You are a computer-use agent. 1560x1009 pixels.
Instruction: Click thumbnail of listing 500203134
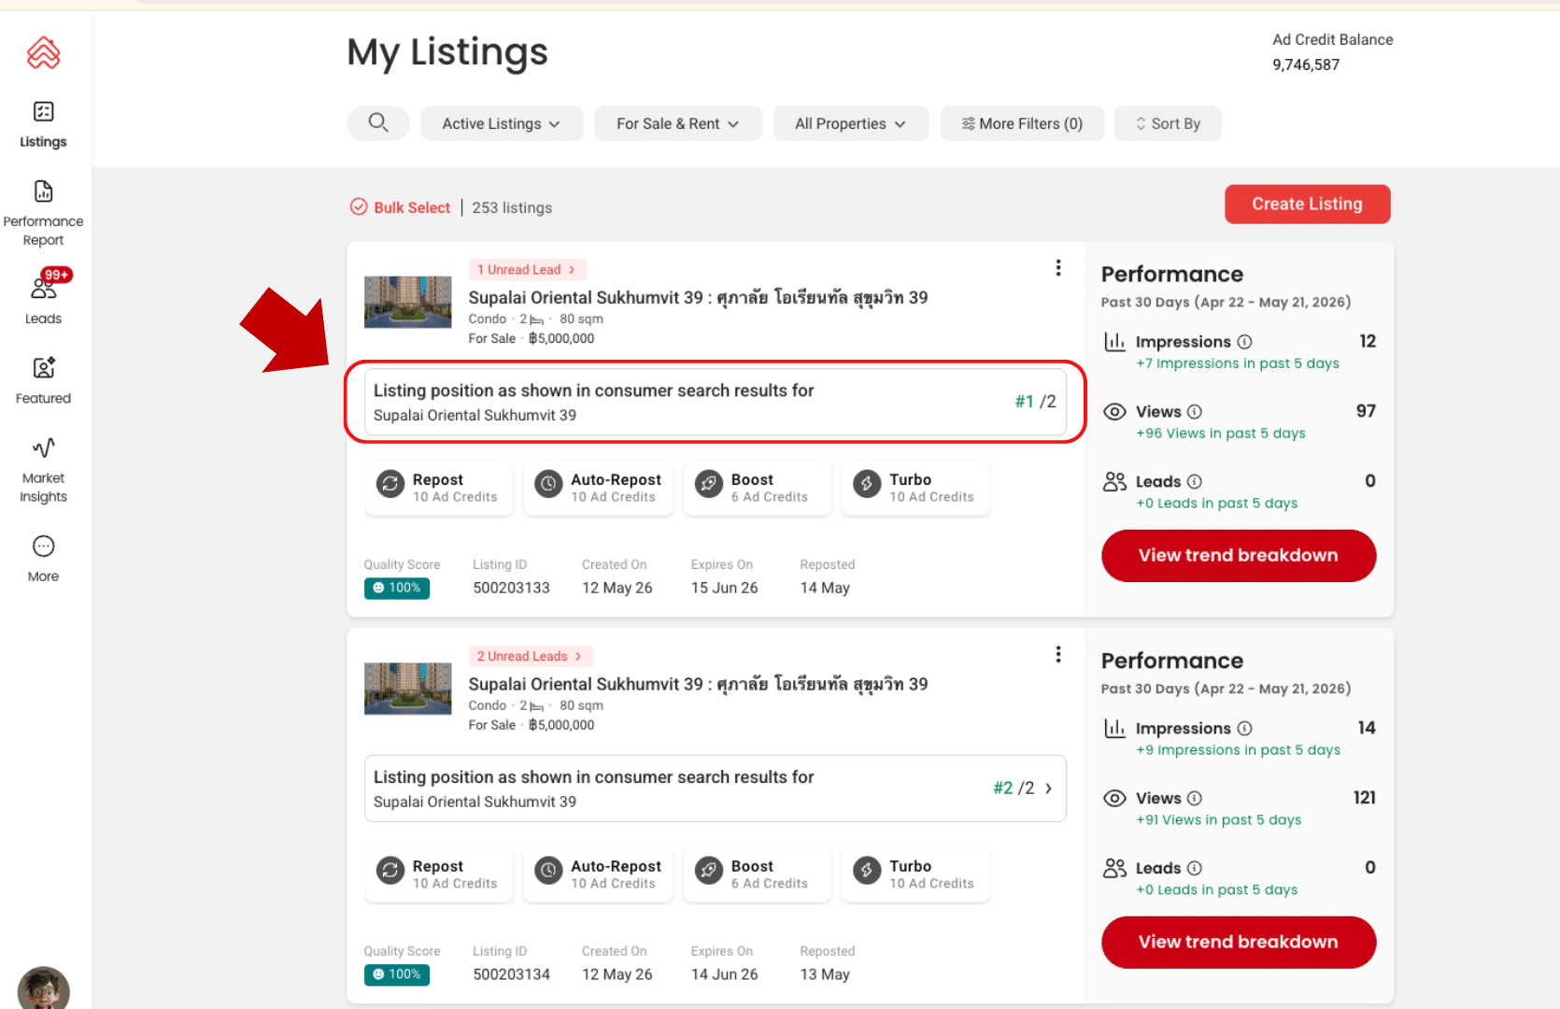[407, 689]
